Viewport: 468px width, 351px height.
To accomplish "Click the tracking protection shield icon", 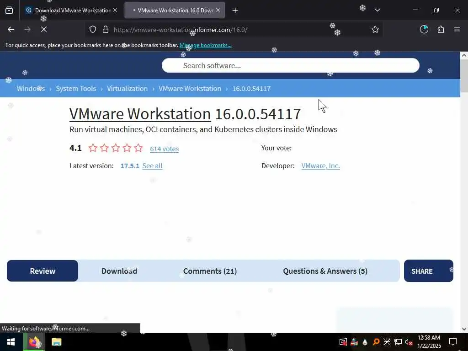I will pyautogui.click(x=93, y=30).
